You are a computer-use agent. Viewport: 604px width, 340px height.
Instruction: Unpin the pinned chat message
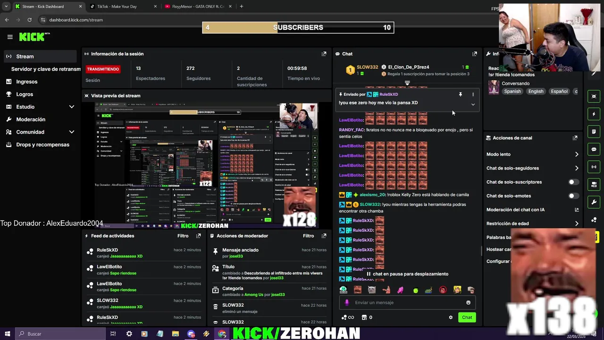click(x=461, y=94)
